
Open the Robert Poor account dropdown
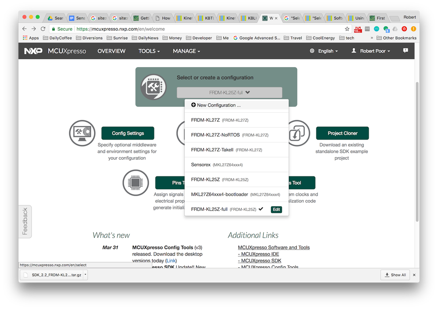click(x=375, y=51)
